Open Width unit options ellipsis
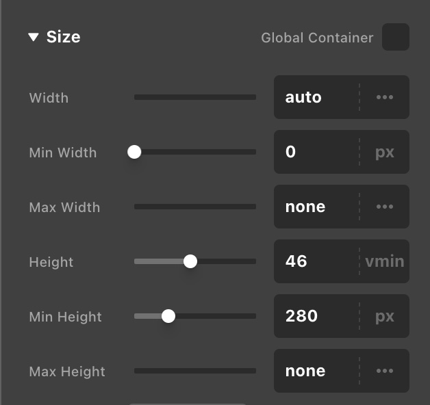The height and width of the screenshot is (405, 430). pos(385,97)
